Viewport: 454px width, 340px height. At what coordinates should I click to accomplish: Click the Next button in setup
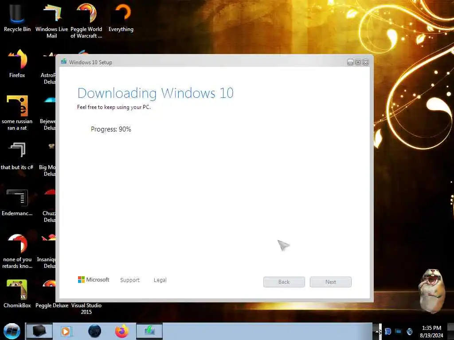(x=331, y=282)
